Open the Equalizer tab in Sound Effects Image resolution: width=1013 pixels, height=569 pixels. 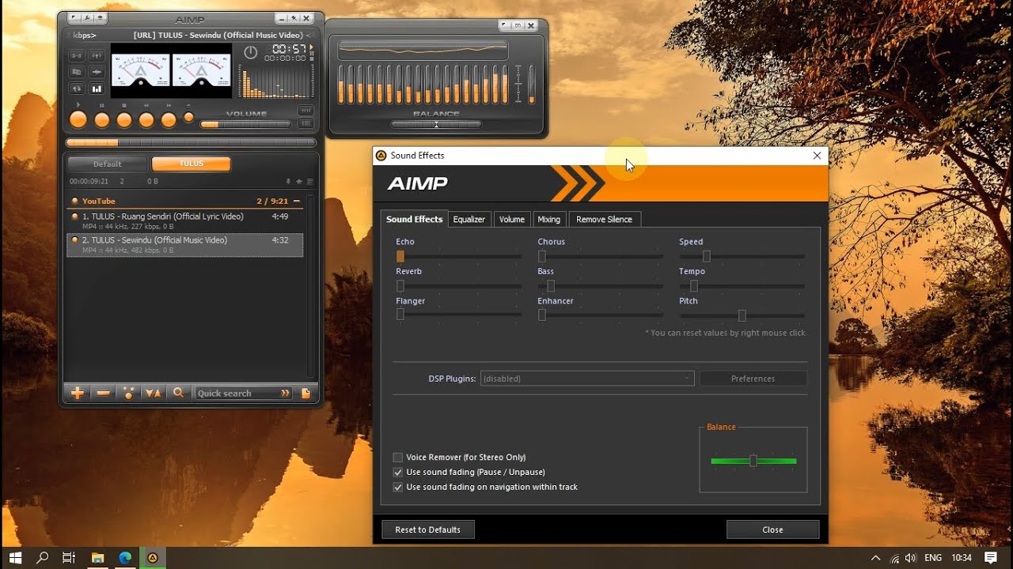[469, 219]
